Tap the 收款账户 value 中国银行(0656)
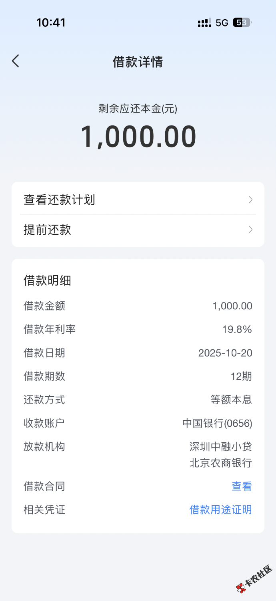This screenshot has height=601, width=276. click(217, 423)
